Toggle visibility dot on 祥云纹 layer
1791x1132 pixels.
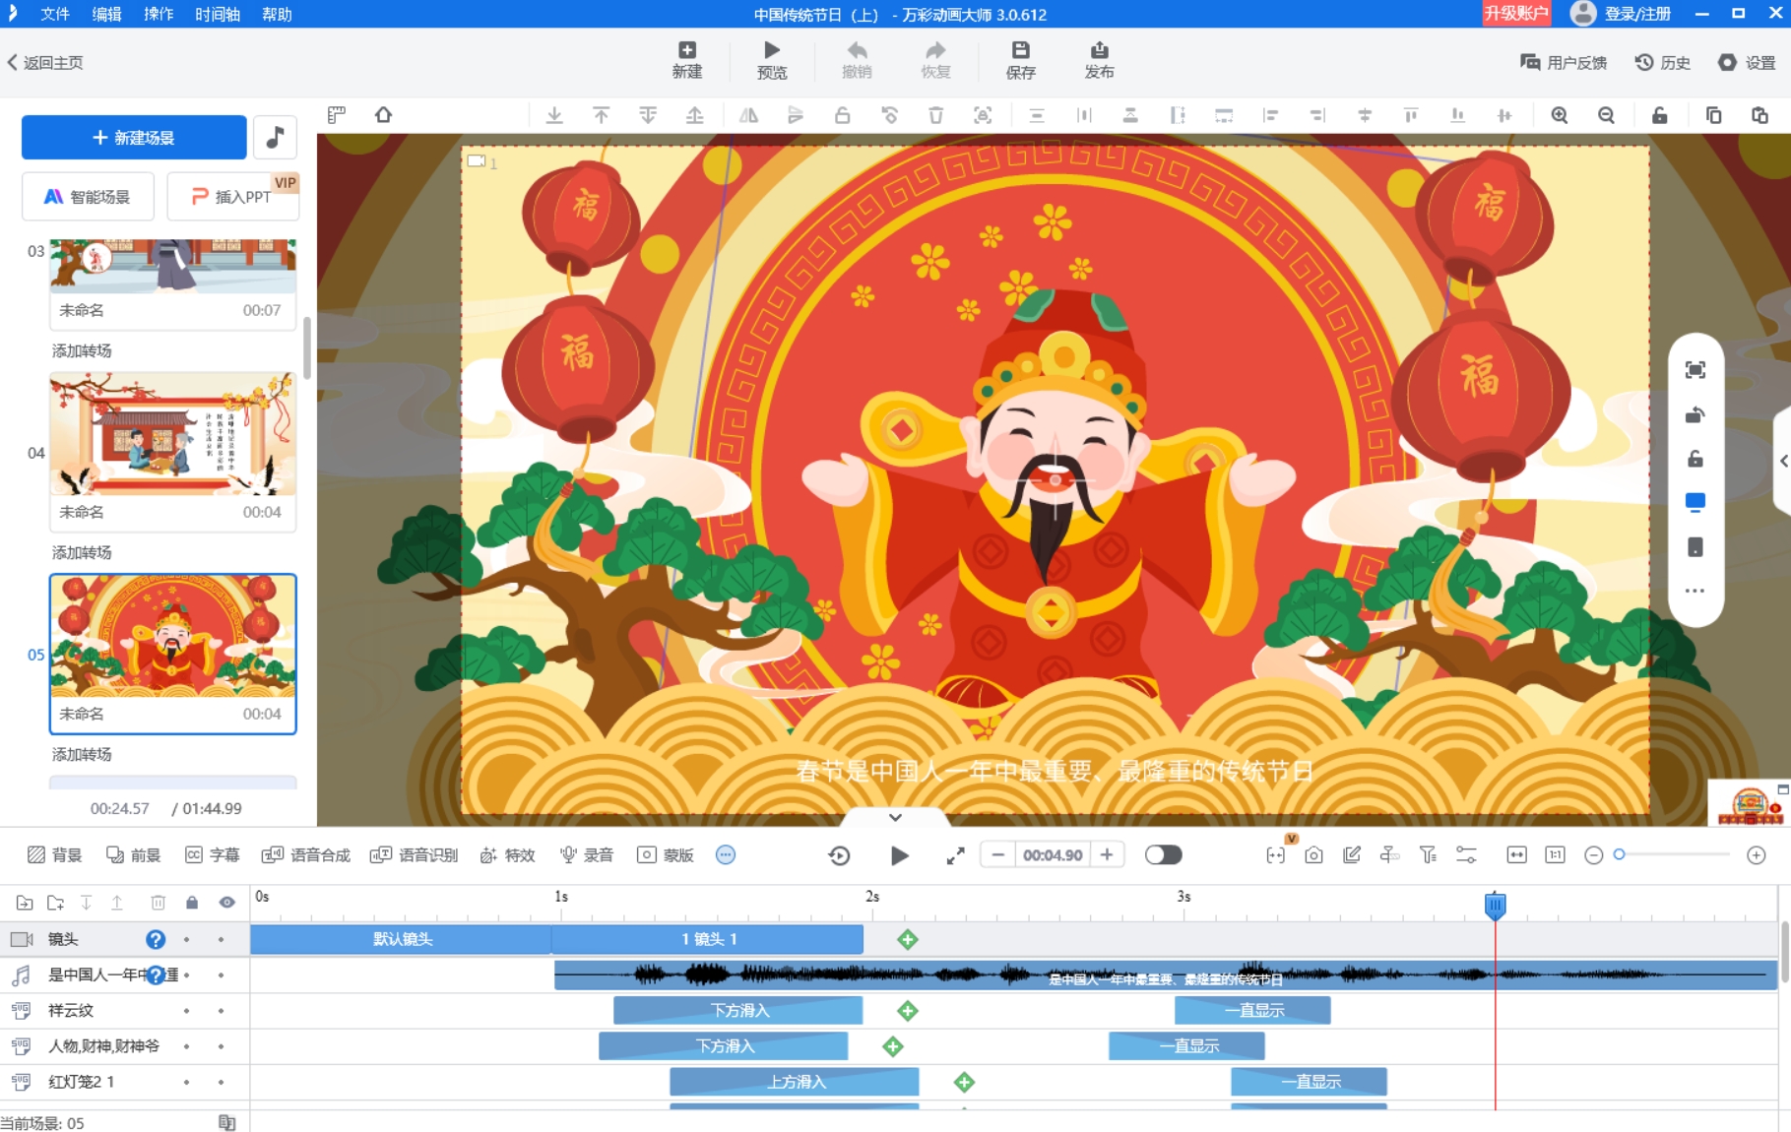(221, 1011)
